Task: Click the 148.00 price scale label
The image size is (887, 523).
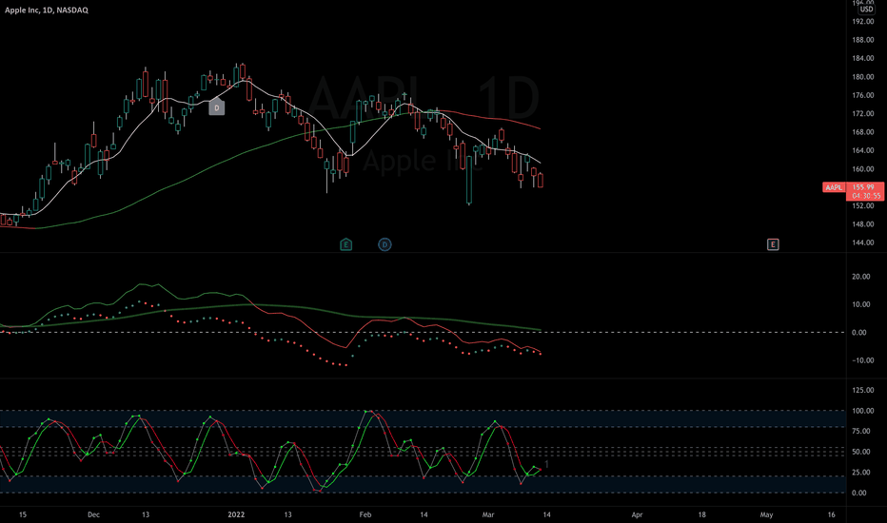Action: [x=862, y=224]
